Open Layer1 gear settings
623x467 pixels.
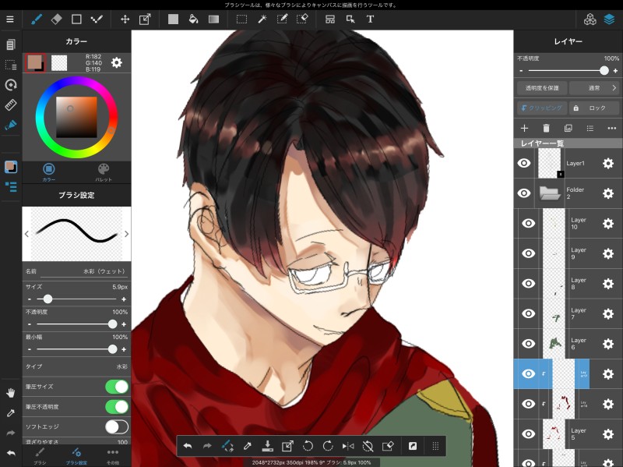coord(608,163)
